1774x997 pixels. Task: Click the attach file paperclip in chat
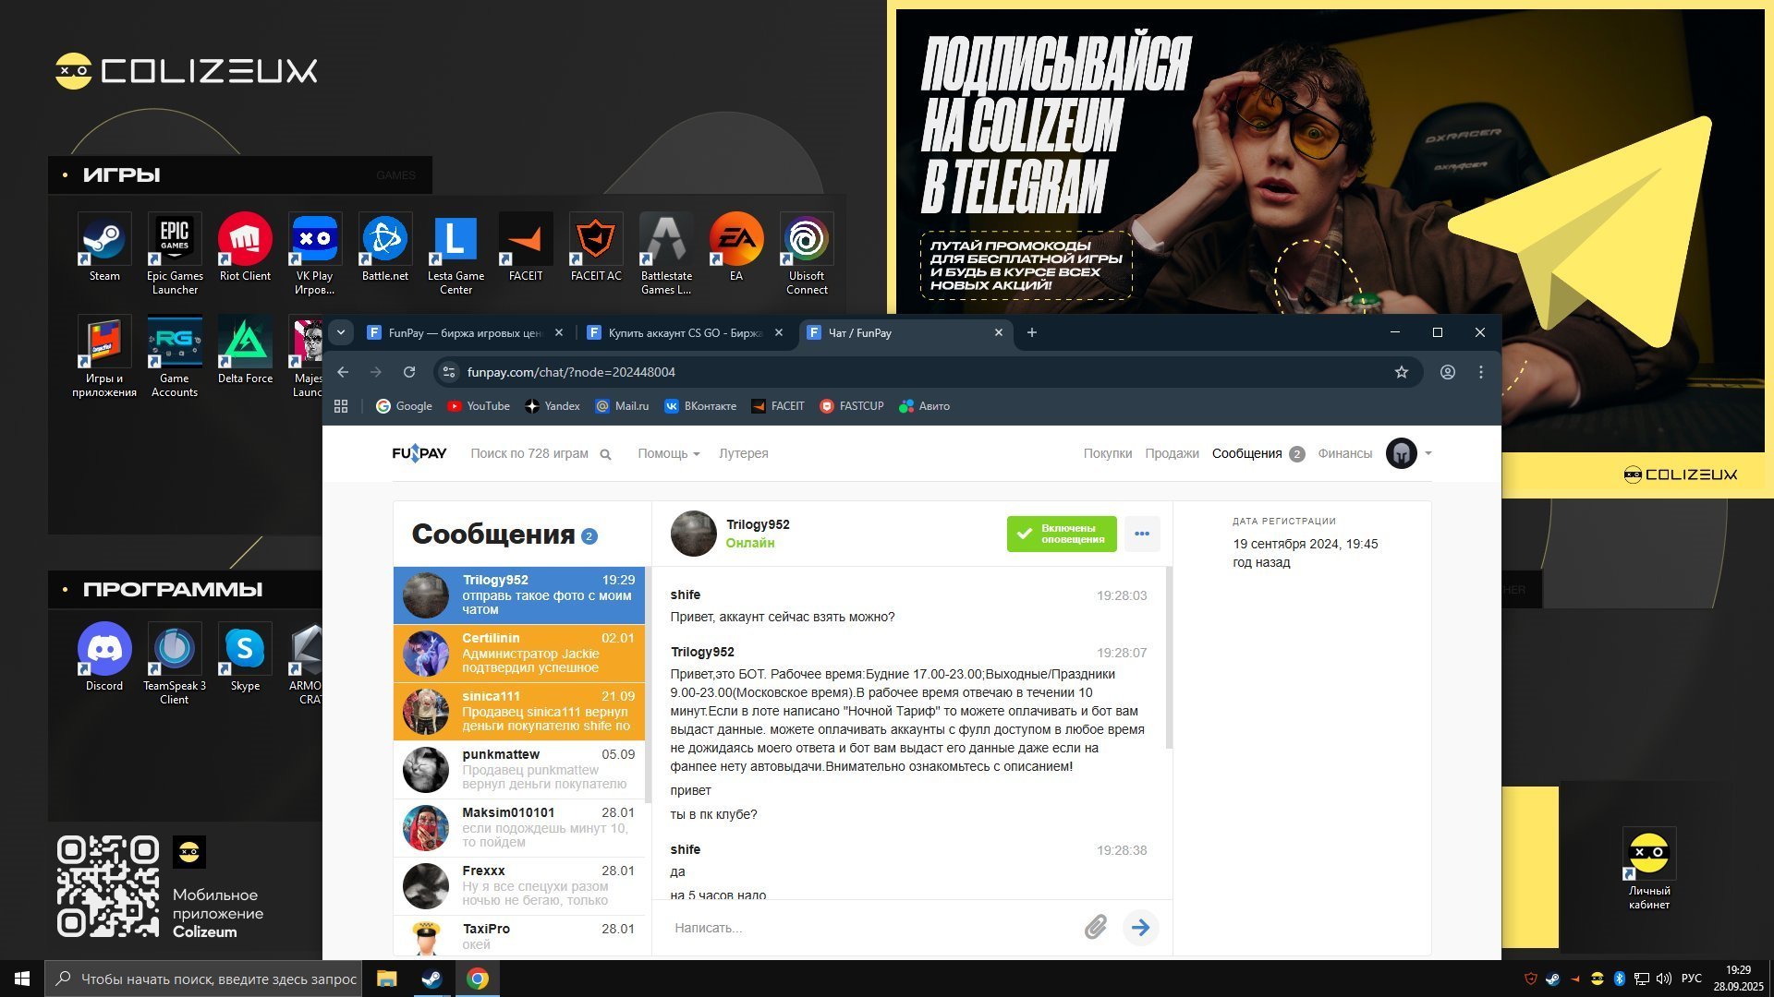pos(1095,927)
